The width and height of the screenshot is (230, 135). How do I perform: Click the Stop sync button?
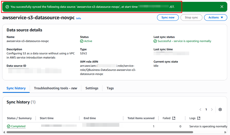pyautogui.click(x=191, y=17)
